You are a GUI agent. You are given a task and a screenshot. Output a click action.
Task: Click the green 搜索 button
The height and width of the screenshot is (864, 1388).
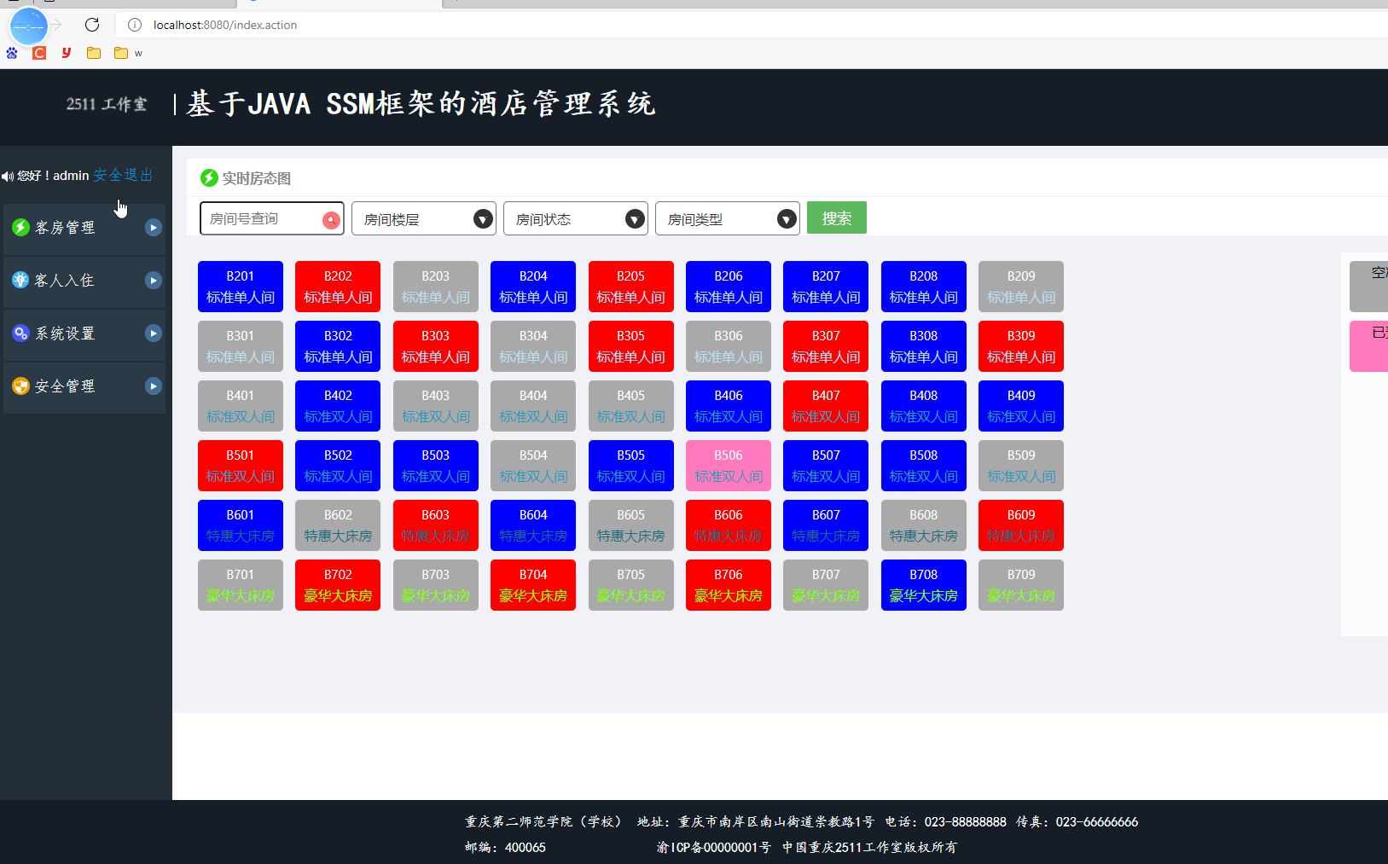point(837,217)
